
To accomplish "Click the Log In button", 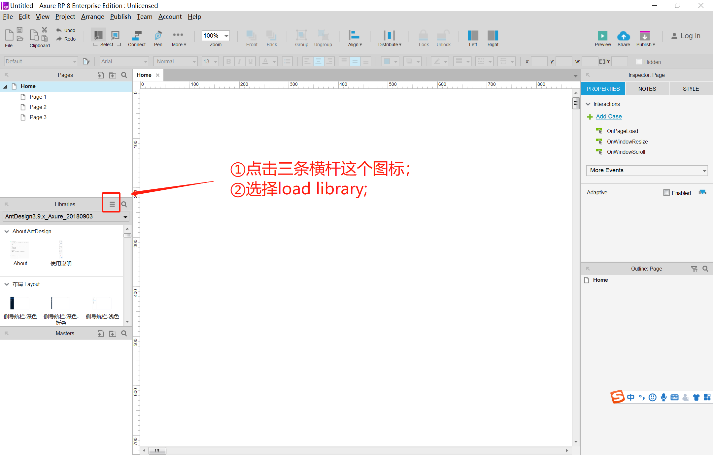I will [x=686, y=36].
